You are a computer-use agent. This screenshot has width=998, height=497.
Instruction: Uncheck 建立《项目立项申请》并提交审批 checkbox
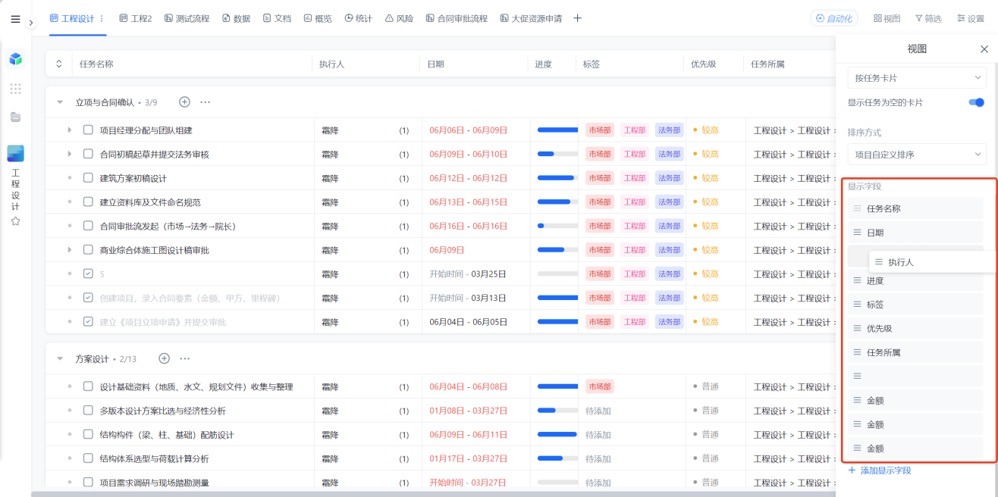88,322
